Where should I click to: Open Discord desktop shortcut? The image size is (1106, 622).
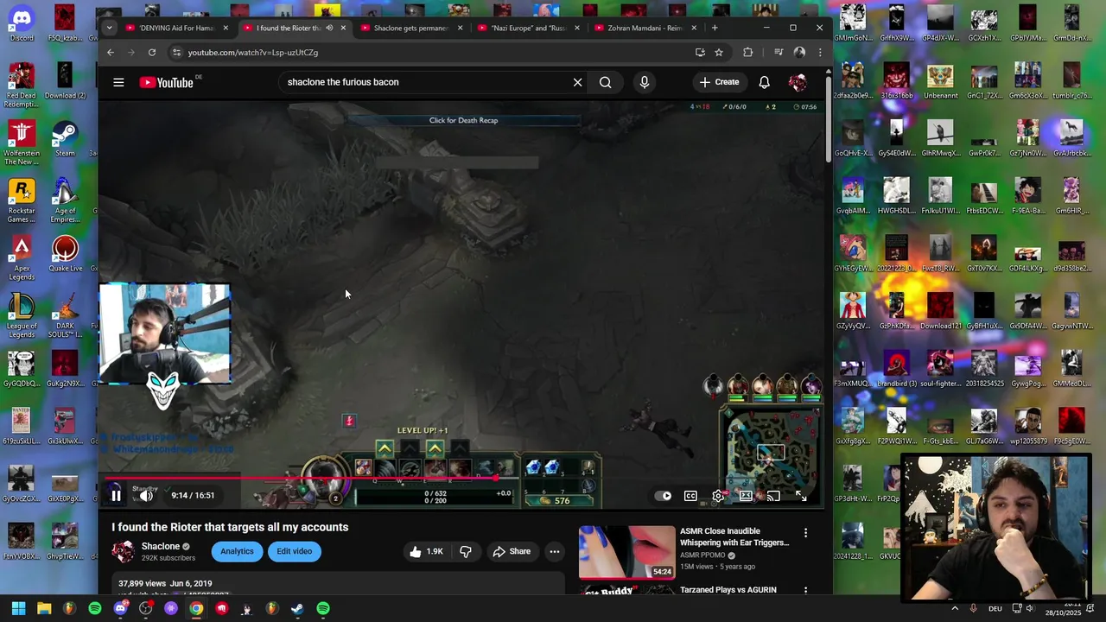pyautogui.click(x=22, y=24)
